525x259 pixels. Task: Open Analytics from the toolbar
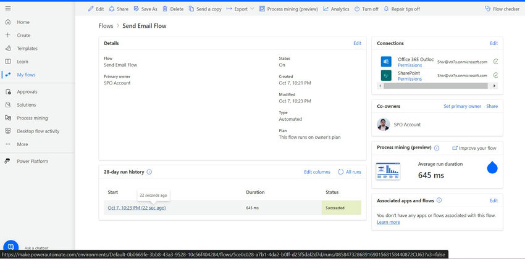(336, 9)
